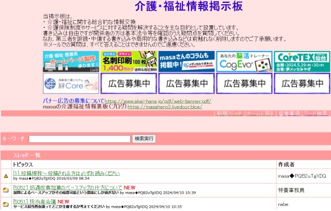Viewport: 331px width, 211px height.
Task: Open the web-banner.pdf link
Action: (x=158, y=101)
